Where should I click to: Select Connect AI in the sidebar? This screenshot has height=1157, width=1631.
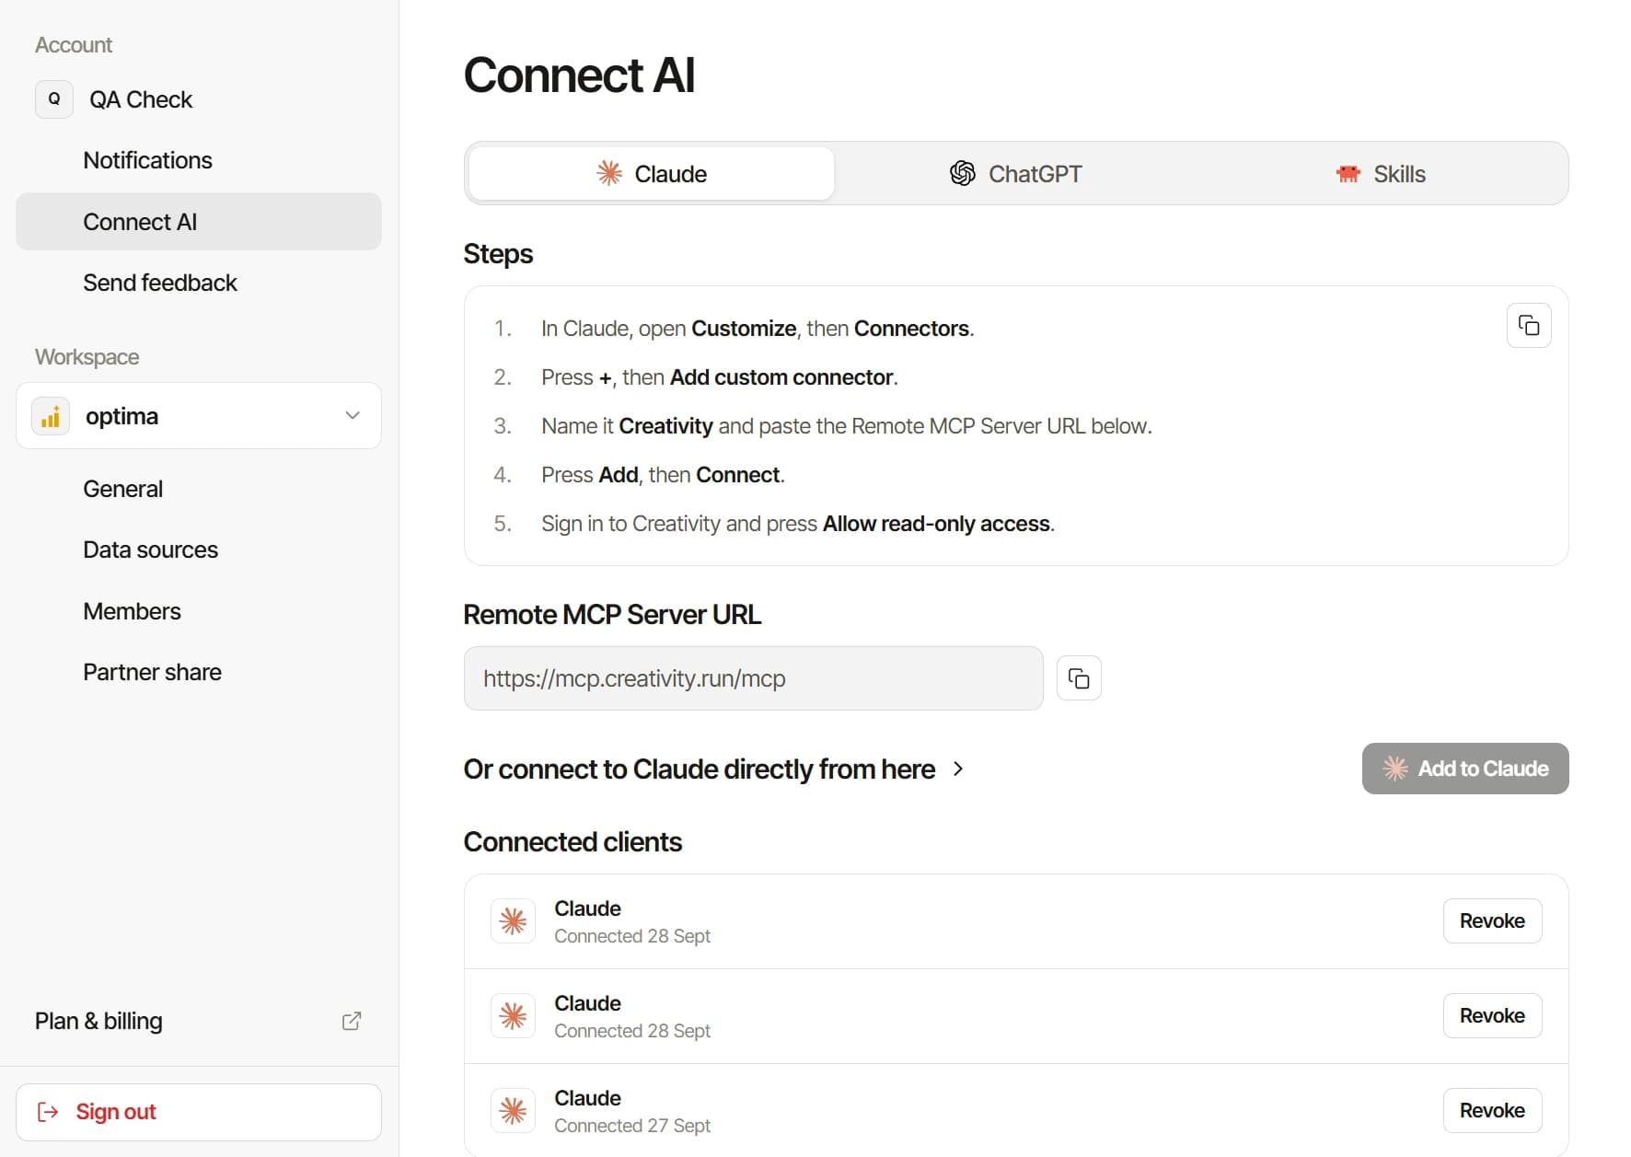coord(199,222)
